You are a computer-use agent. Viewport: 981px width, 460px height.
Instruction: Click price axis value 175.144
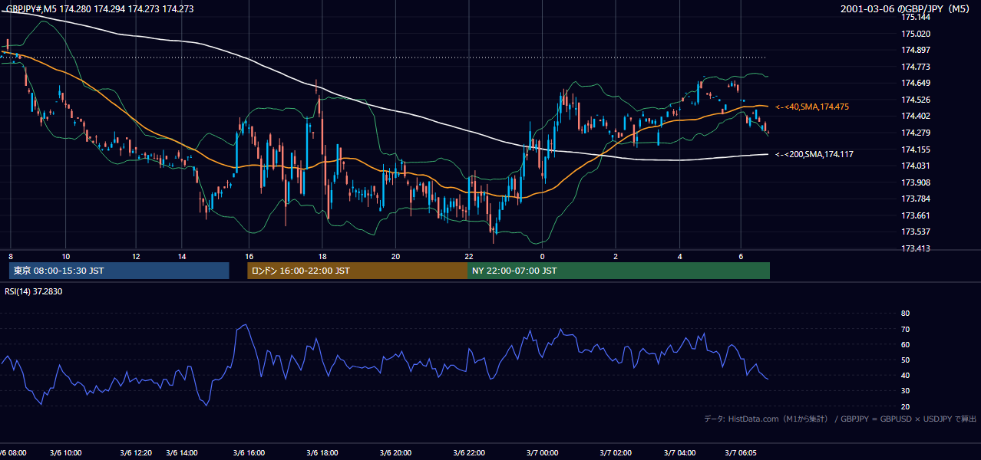coord(916,17)
